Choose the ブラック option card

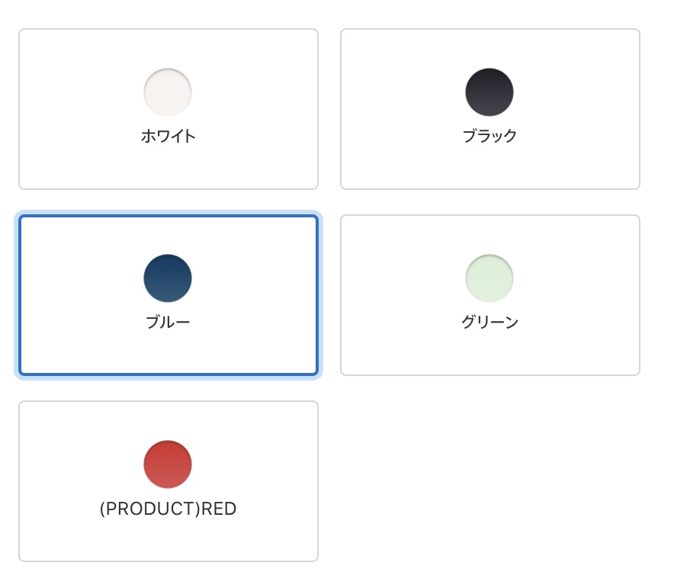[x=490, y=109]
